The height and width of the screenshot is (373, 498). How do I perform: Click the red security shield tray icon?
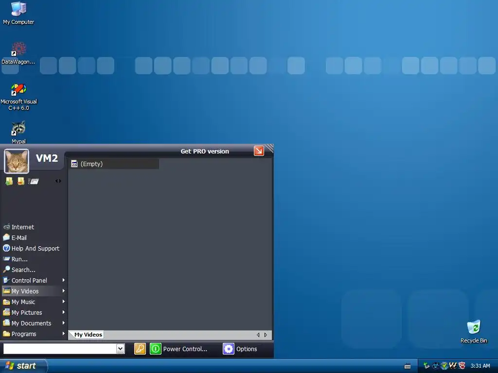tap(462, 366)
